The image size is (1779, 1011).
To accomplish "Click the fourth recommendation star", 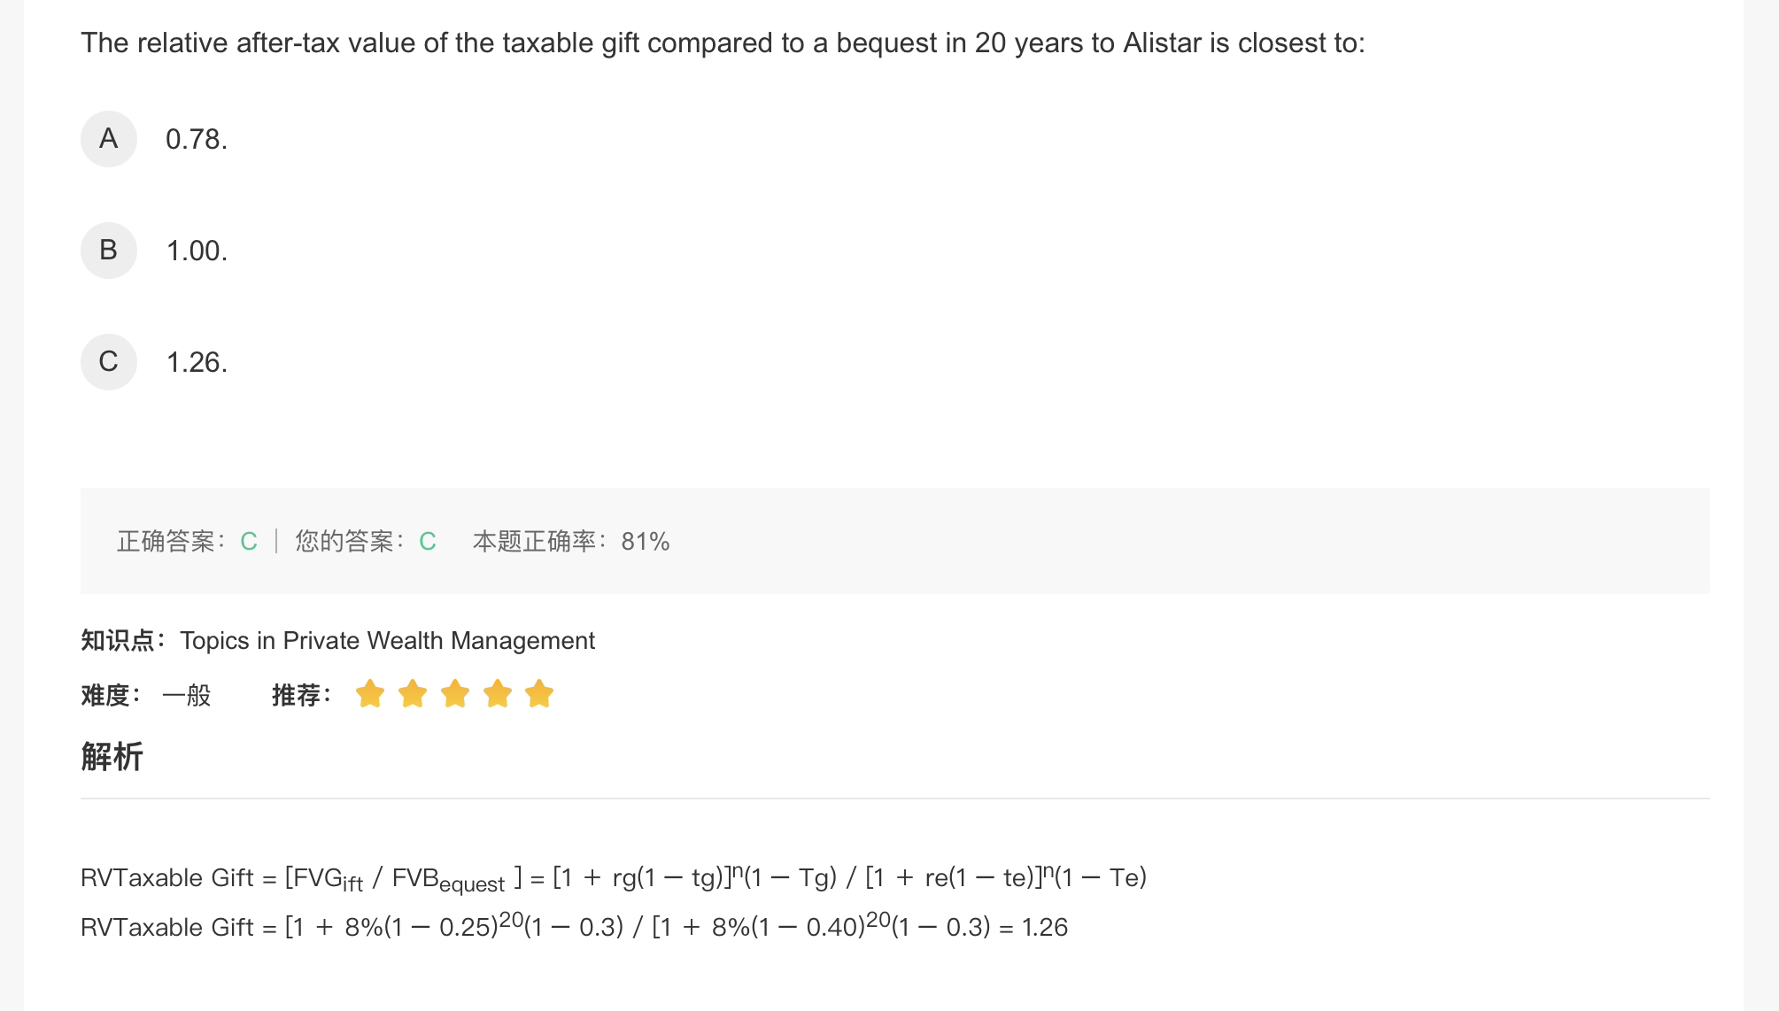I will point(497,694).
